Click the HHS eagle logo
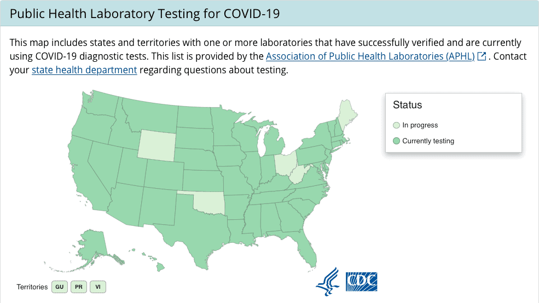 tap(327, 281)
